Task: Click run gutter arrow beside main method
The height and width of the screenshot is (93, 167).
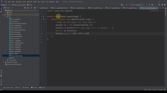Action: pyautogui.click(x=44, y=19)
